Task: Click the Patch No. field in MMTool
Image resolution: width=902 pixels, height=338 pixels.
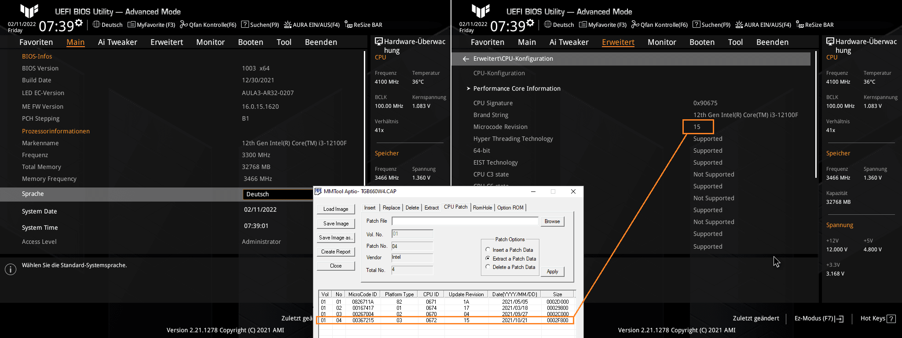Action: [412, 246]
